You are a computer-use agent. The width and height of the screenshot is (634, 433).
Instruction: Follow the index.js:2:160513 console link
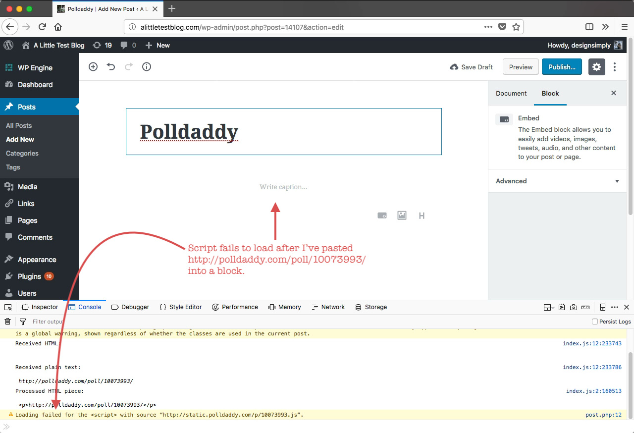(594, 390)
